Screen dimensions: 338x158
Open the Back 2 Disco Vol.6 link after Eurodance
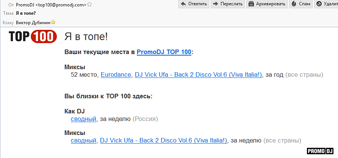(199, 75)
